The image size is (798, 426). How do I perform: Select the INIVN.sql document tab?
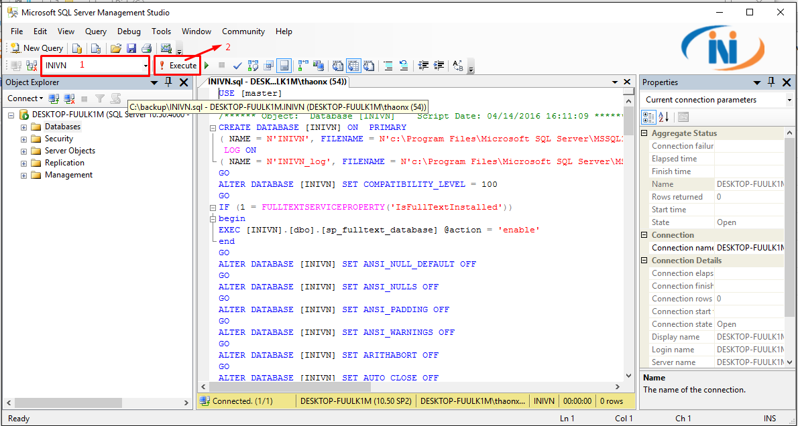click(x=278, y=81)
